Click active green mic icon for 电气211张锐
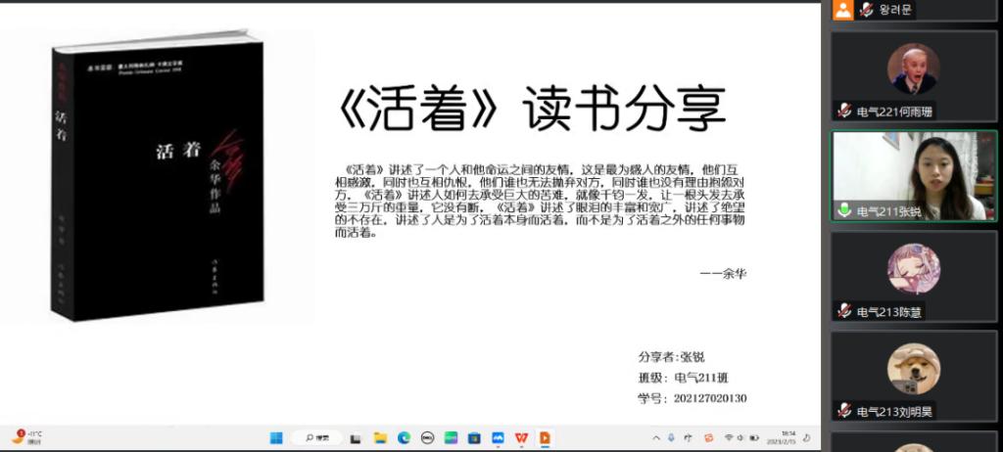 844,209
